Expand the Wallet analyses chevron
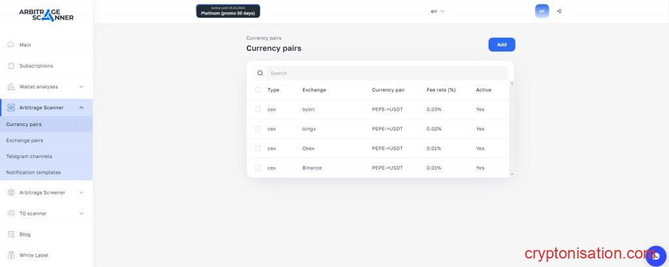This screenshot has height=267, width=669. click(x=81, y=87)
